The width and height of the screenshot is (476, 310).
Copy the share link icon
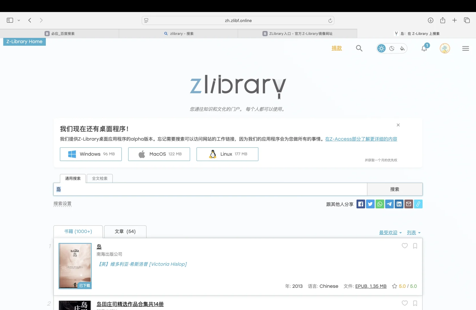pos(418,204)
